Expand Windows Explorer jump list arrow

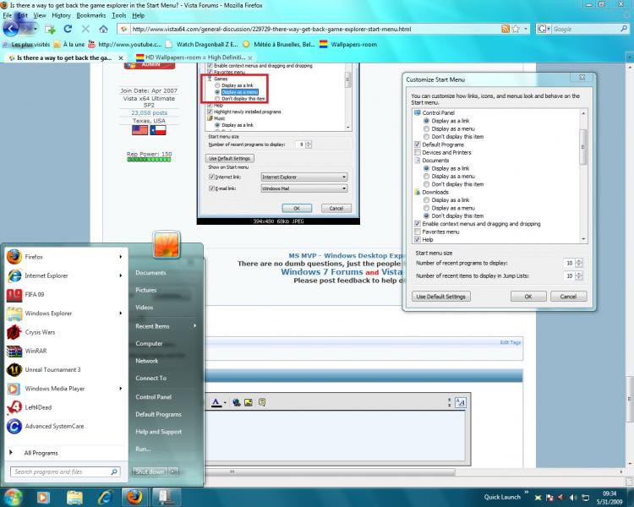click(121, 313)
